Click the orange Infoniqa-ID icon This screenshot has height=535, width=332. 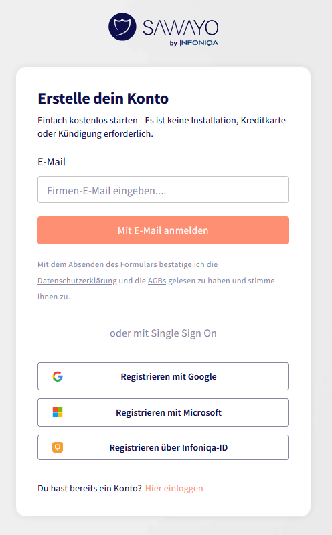click(58, 447)
